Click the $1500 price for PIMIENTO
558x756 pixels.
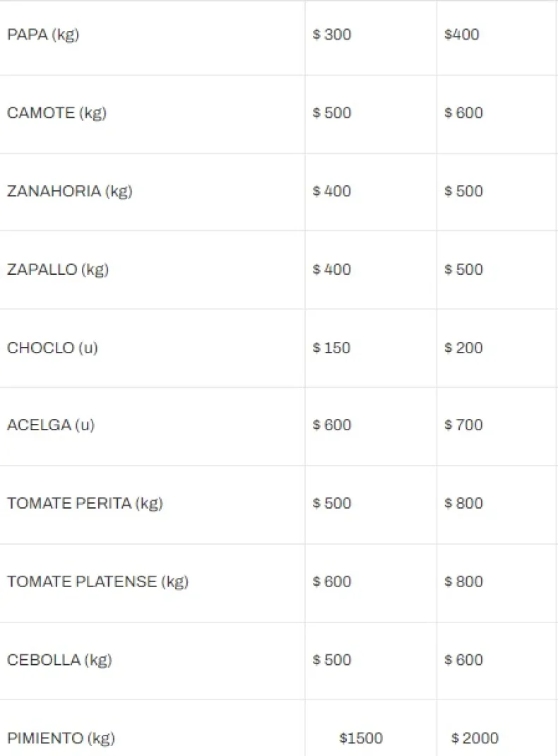click(x=361, y=739)
